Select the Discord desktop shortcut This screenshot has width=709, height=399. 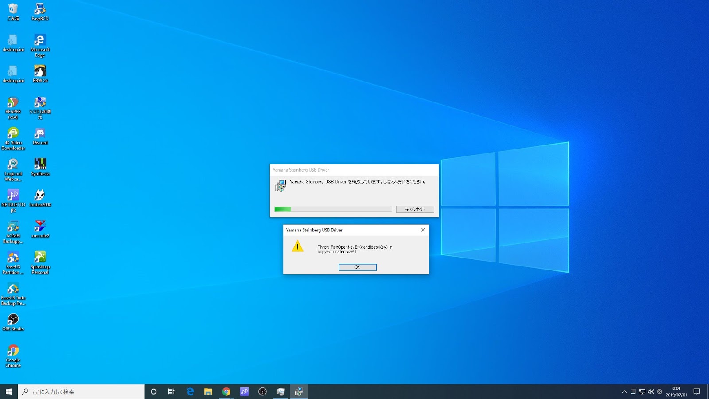click(x=40, y=136)
